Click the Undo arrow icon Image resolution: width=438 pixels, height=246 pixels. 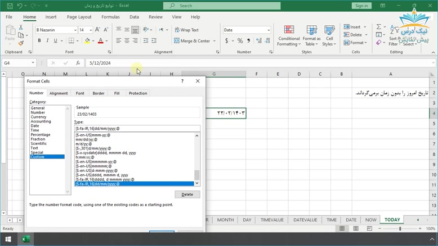[20, 6]
